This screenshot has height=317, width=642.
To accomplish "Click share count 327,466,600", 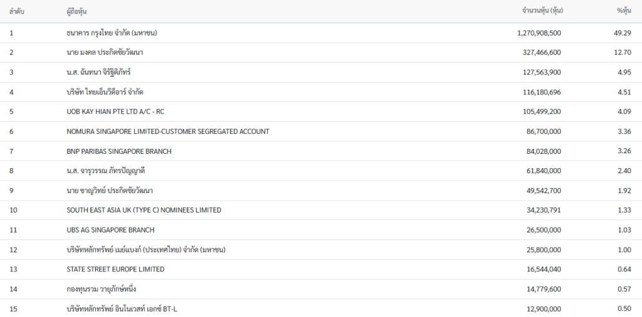I will pos(542,53).
